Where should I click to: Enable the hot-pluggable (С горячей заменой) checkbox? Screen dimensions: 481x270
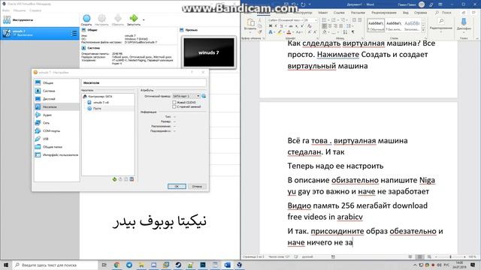[x=174, y=106]
